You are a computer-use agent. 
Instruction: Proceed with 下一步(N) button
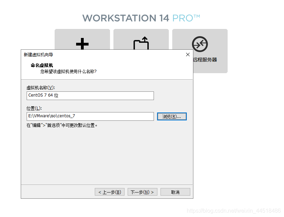pyautogui.click(x=143, y=192)
